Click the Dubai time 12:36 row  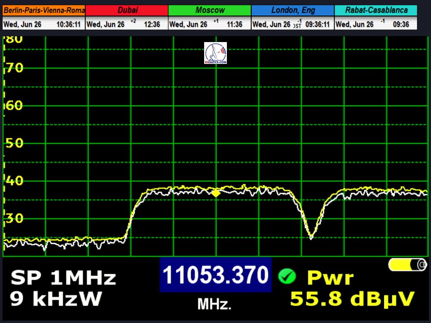127,24
